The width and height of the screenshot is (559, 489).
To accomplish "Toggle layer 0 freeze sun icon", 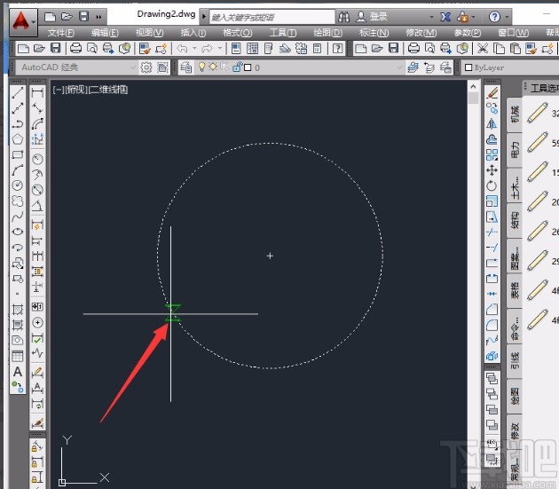I will pyautogui.click(x=213, y=67).
